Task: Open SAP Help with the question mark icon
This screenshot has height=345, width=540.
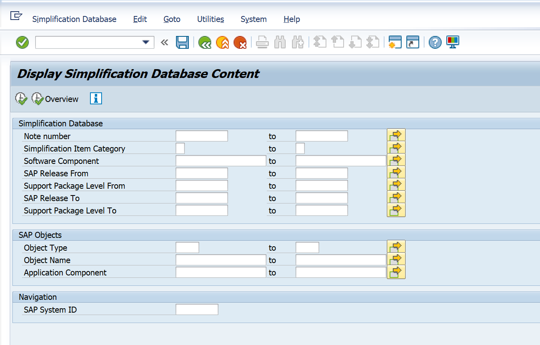Action: pyautogui.click(x=434, y=42)
